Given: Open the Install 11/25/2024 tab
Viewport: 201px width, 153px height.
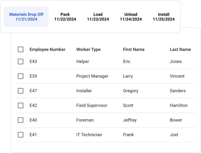Looking at the screenshot, I should 164,17.
